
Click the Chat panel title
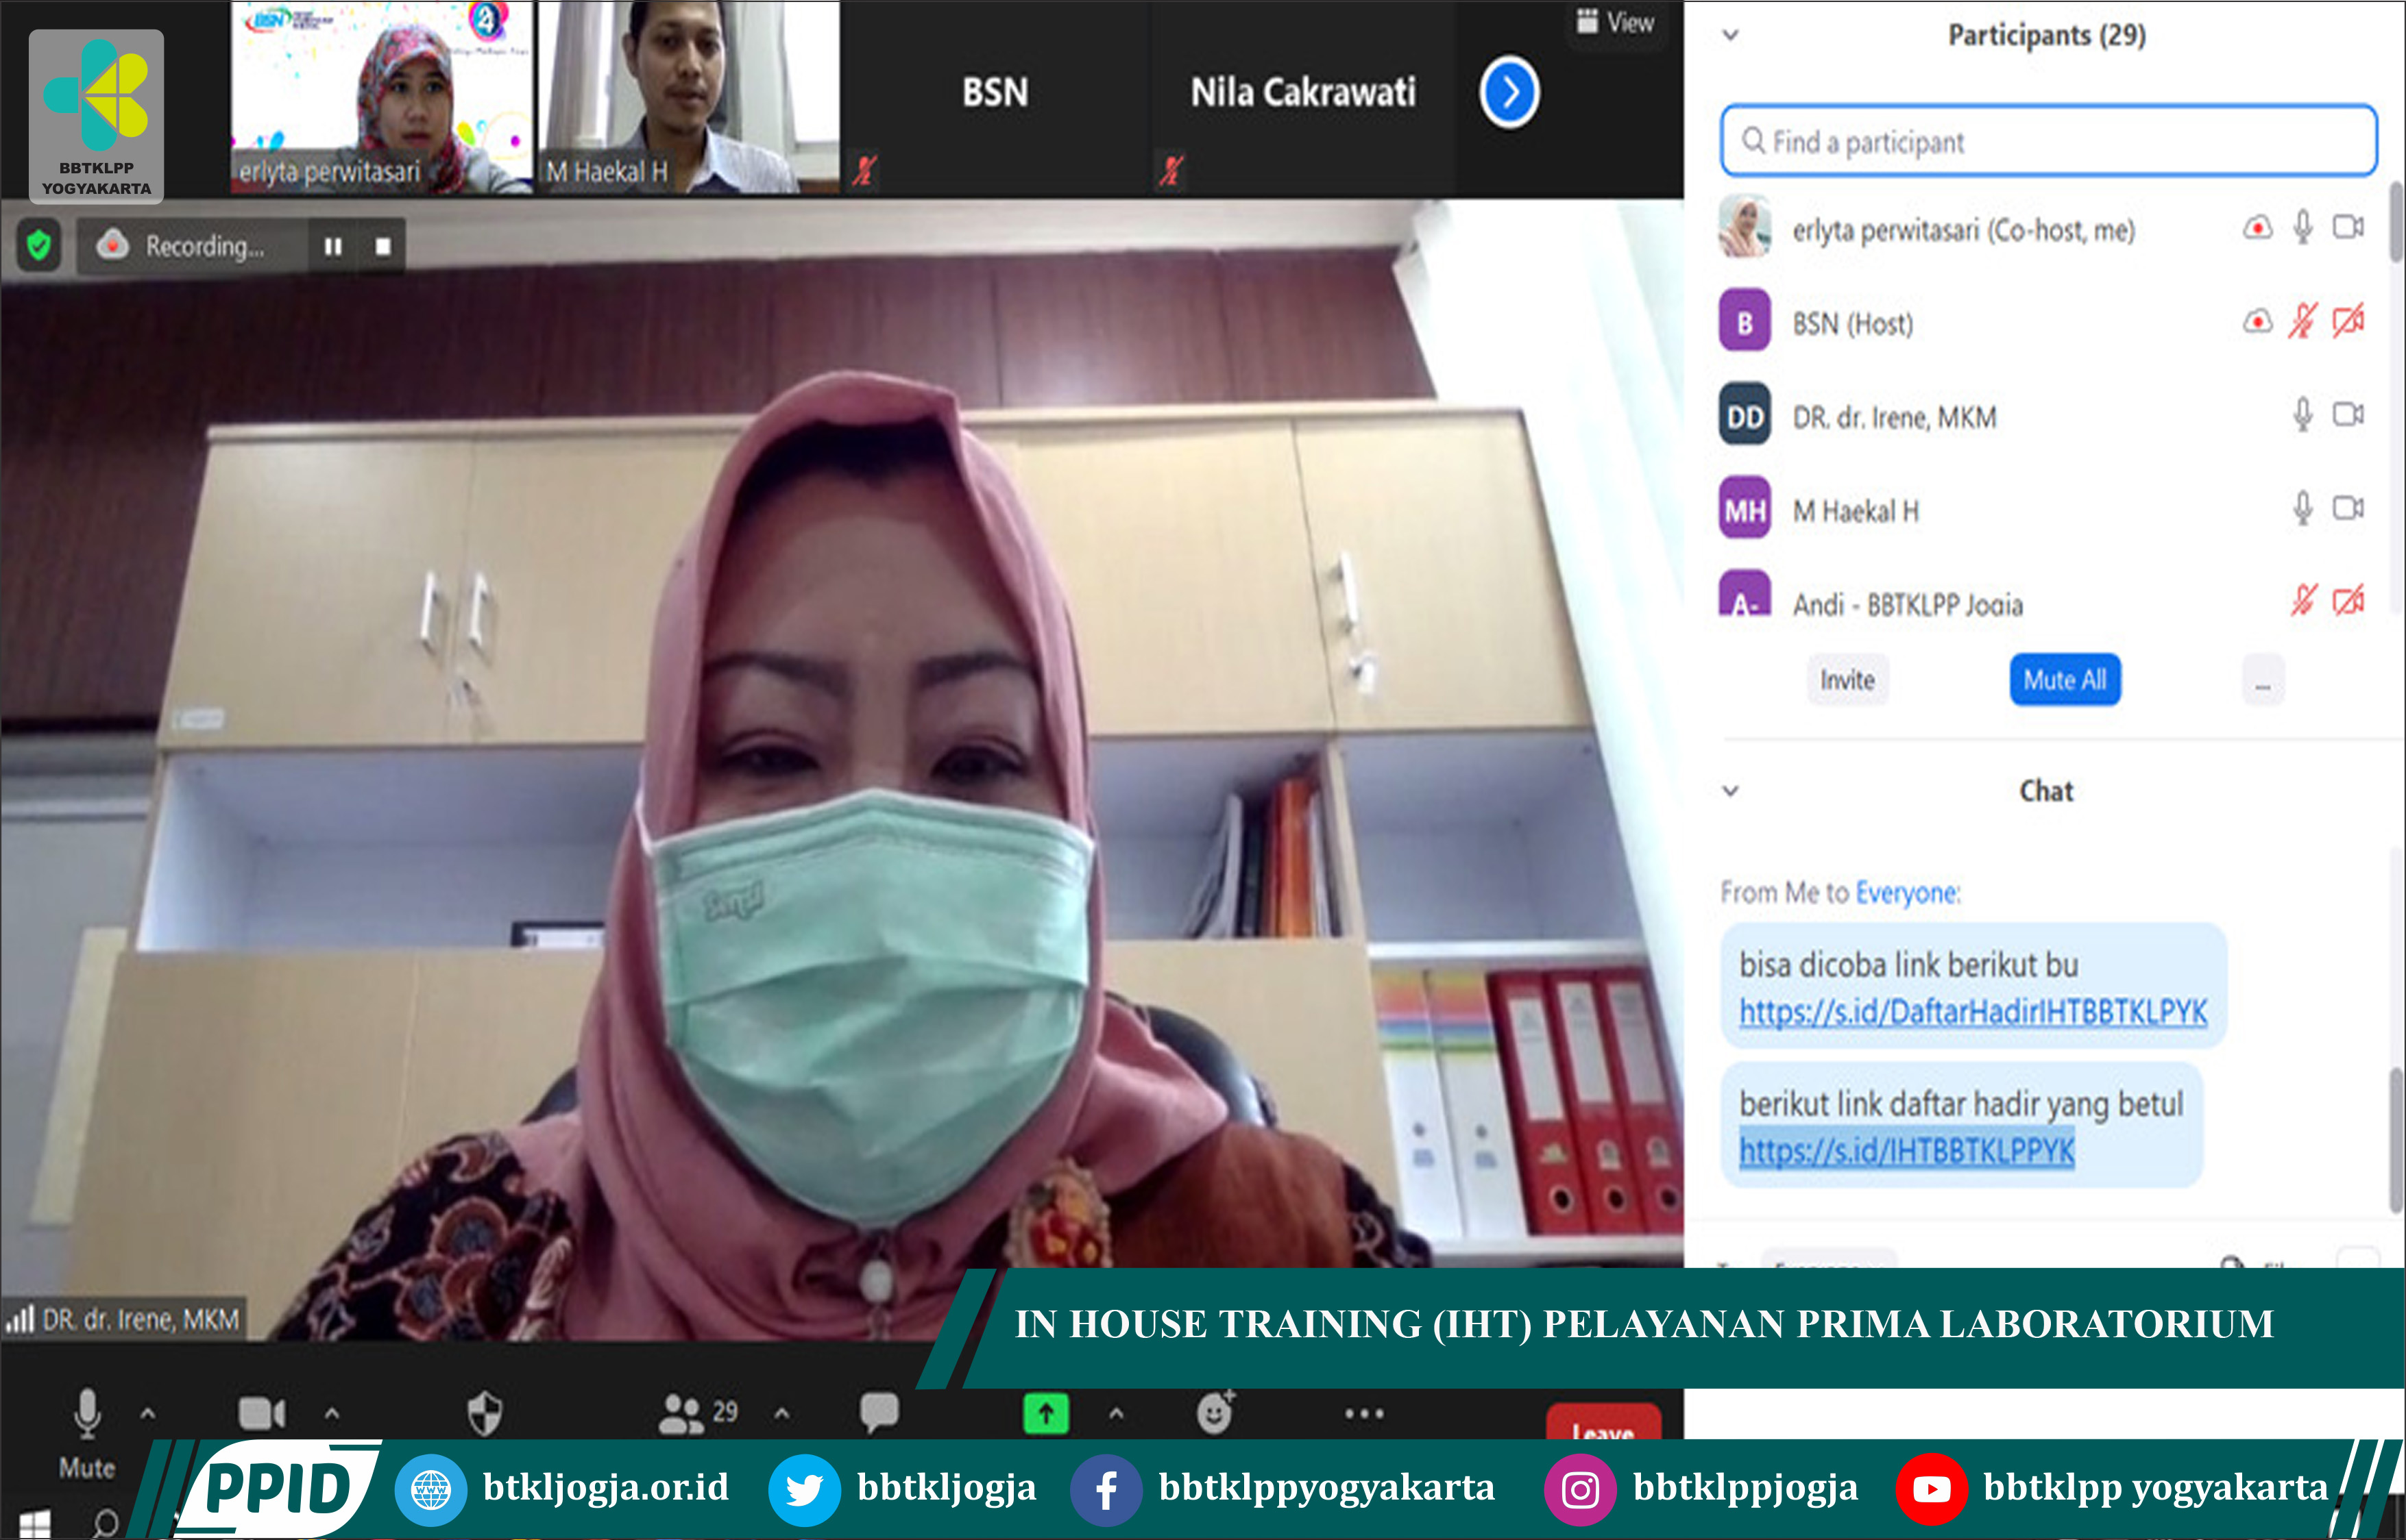coord(2046,791)
